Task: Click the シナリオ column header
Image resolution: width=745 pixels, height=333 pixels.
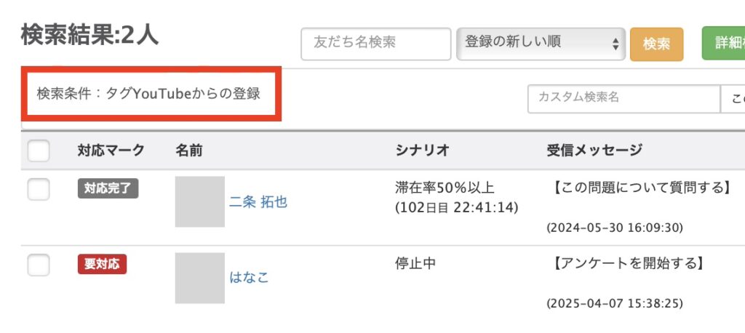Action: point(423,151)
